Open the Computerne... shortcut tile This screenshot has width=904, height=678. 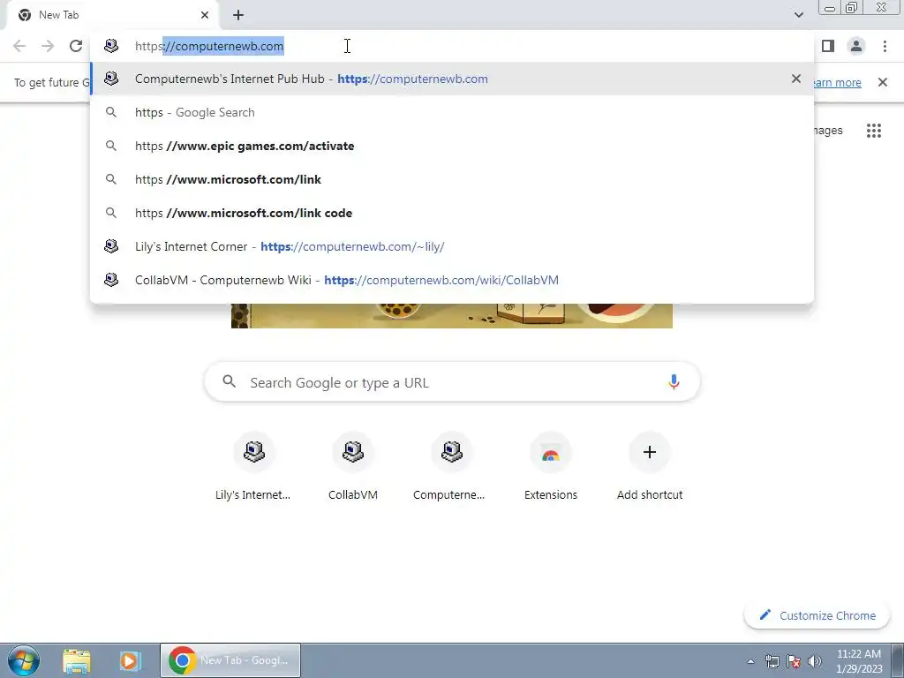[451, 467]
